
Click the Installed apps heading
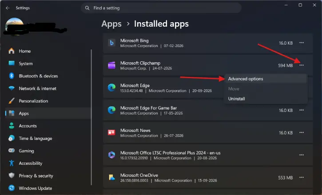click(x=161, y=24)
